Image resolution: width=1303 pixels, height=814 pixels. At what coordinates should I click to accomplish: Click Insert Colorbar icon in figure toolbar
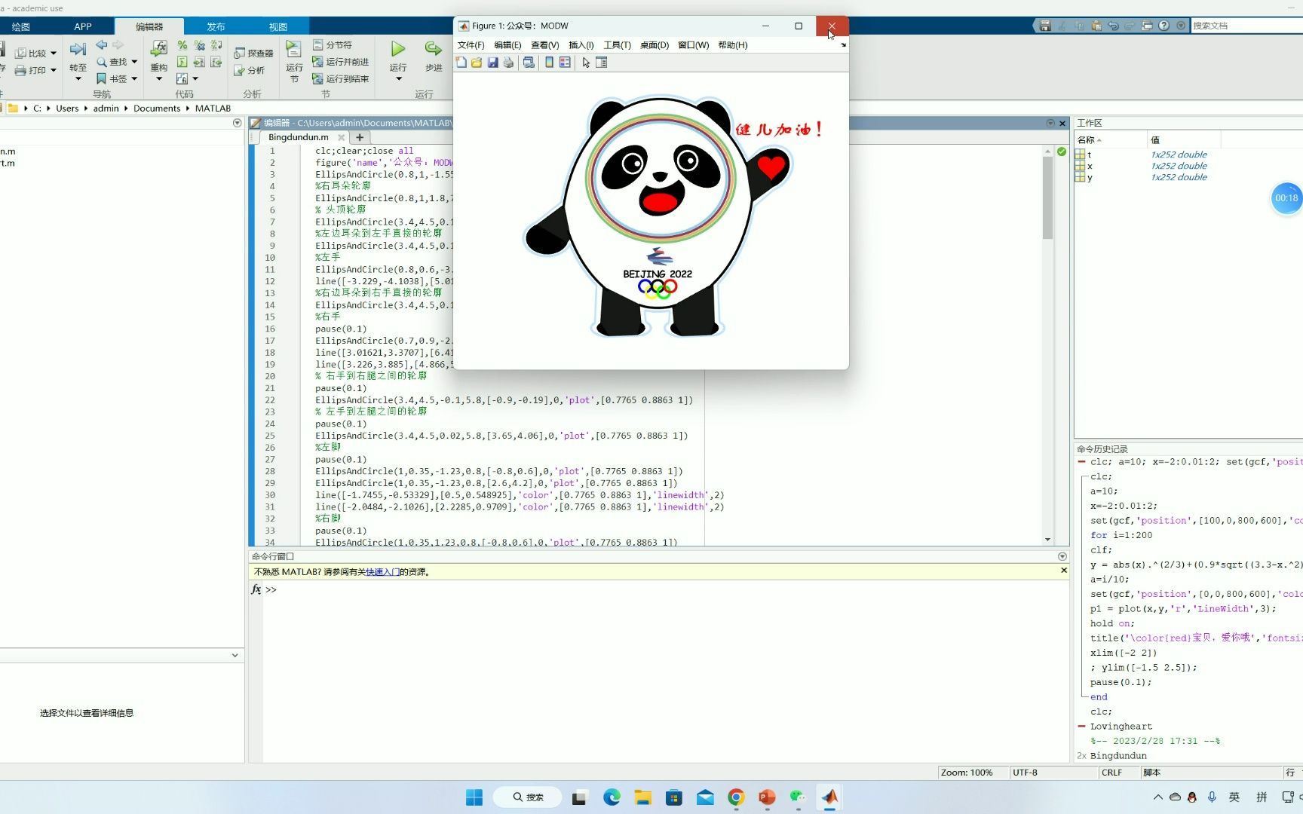[549, 63]
